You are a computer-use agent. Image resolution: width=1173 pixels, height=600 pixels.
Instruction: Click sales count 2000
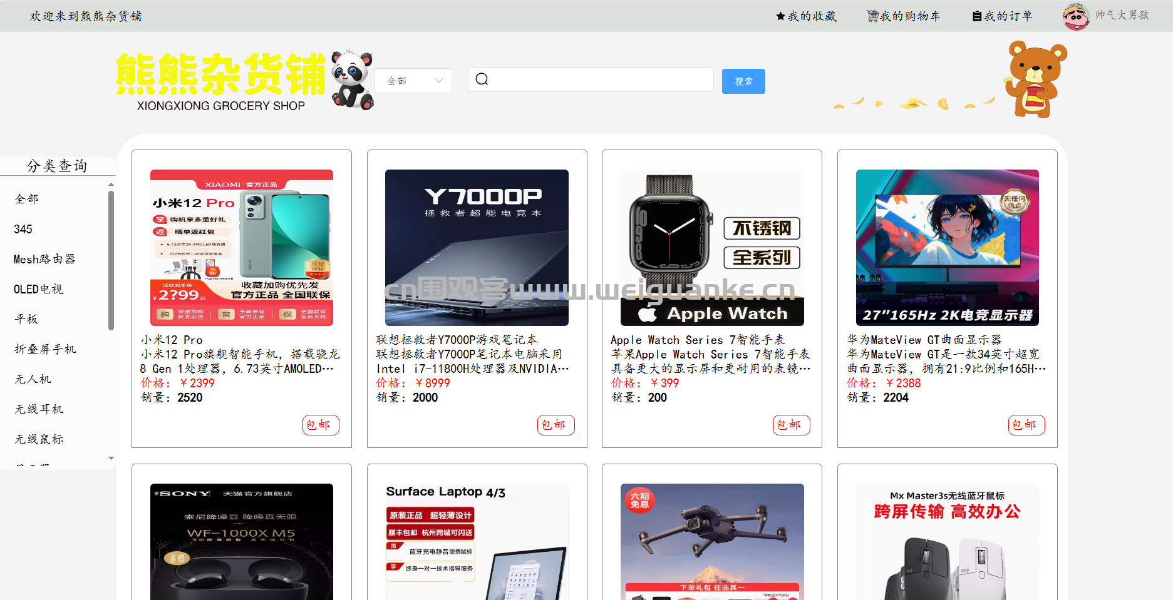[425, 397]
